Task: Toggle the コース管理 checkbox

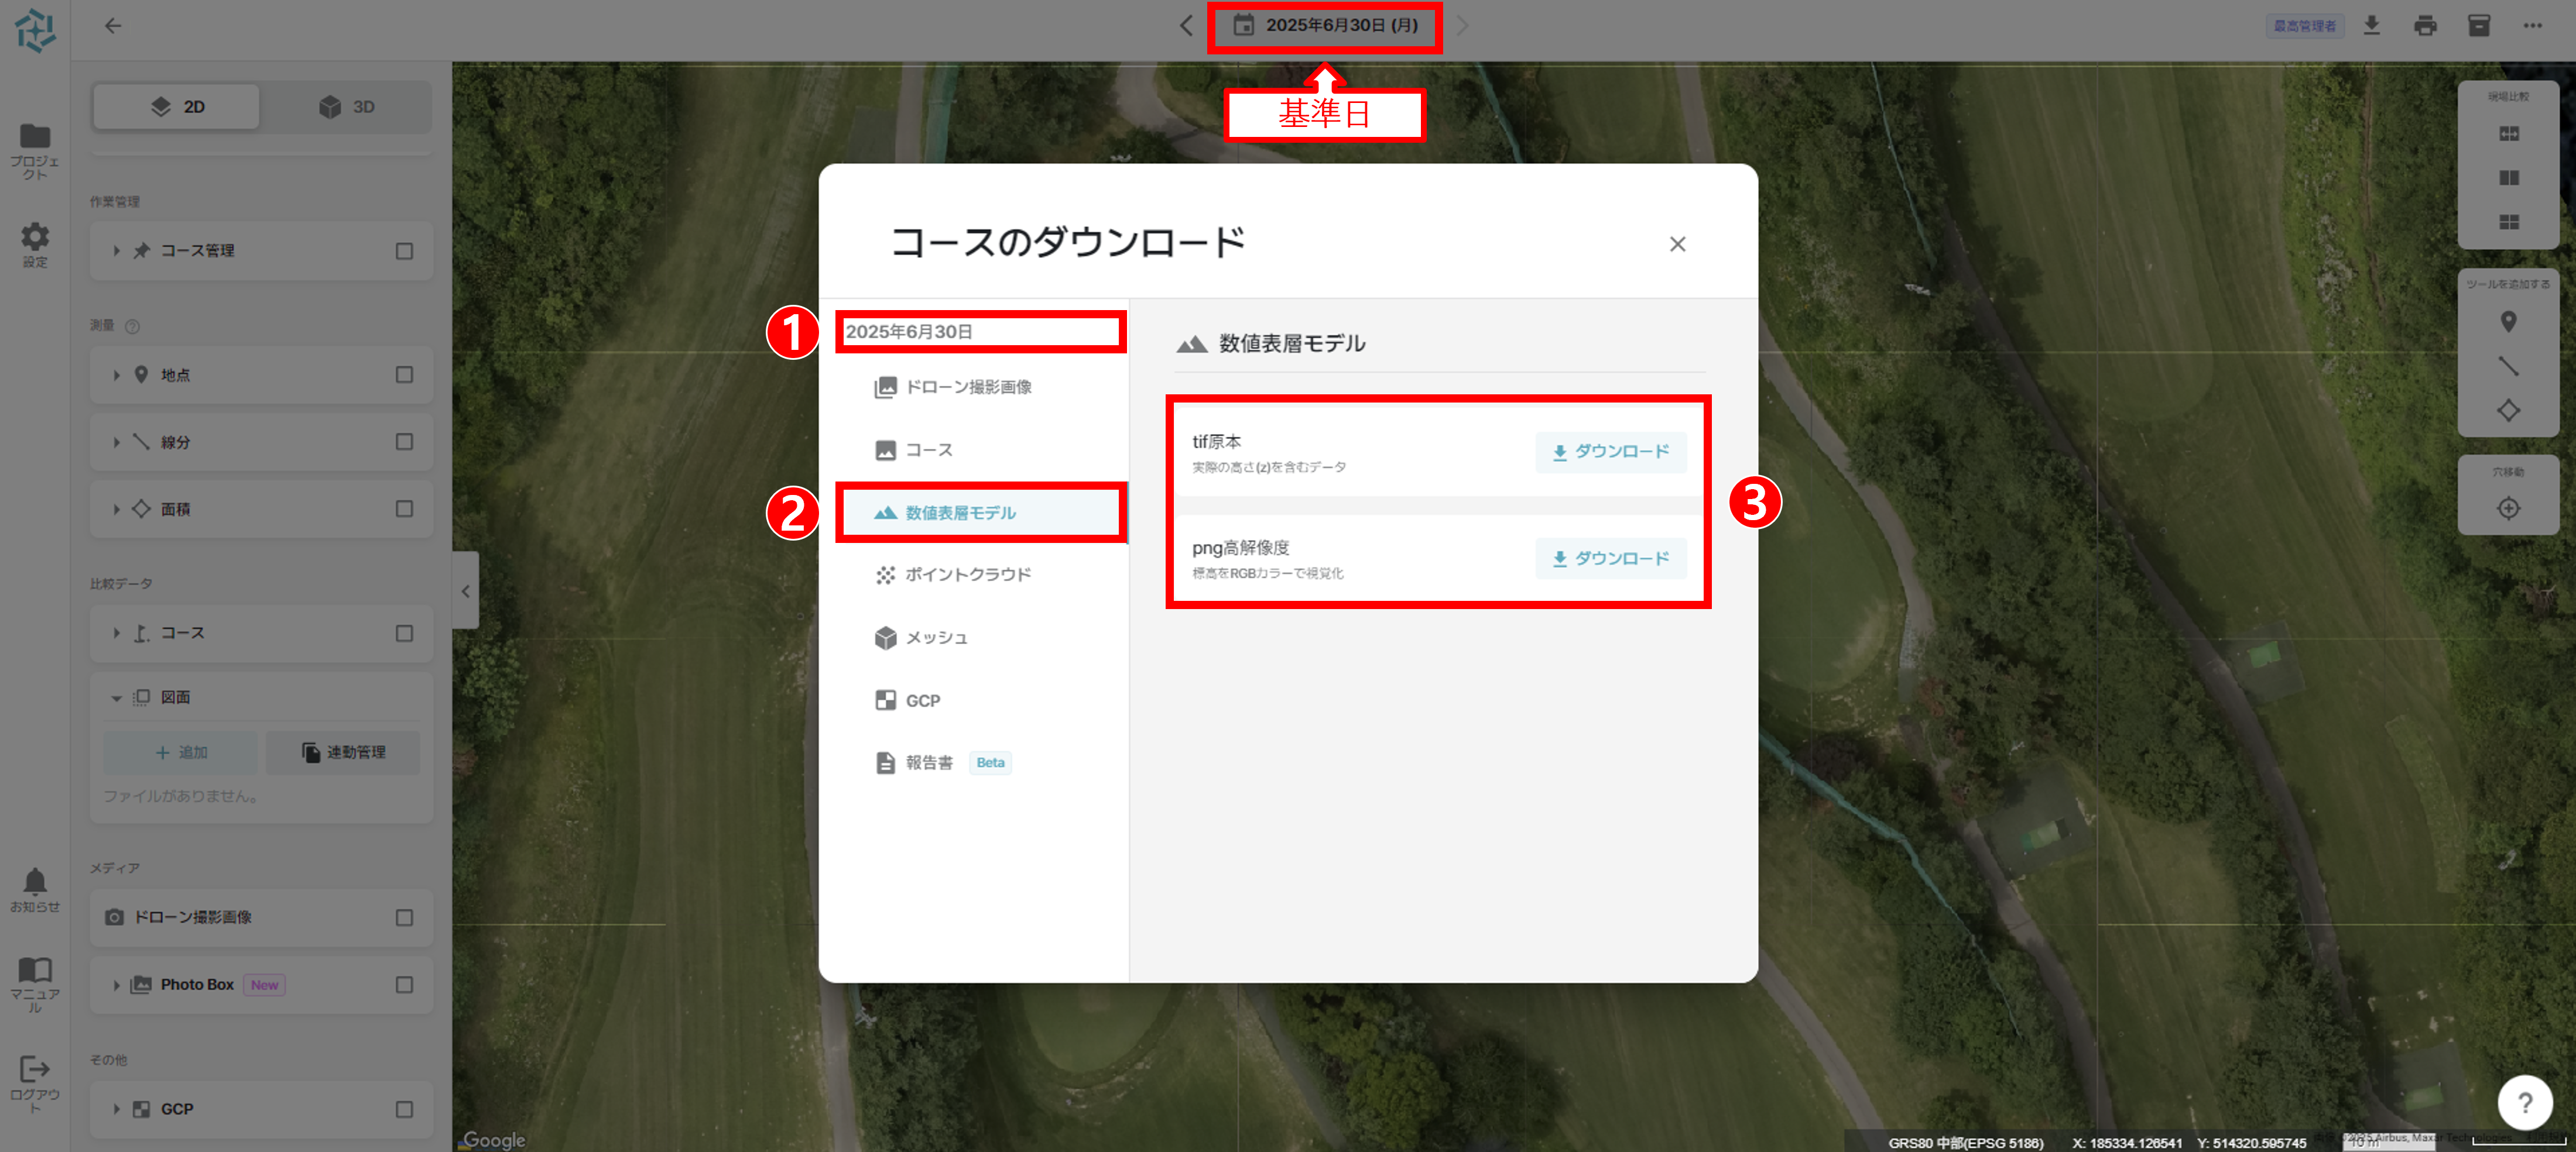Action: tap(404, 251)
